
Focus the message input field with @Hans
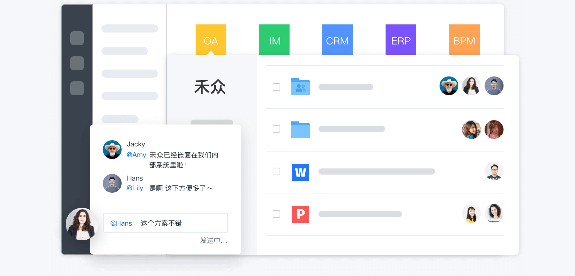165,223
